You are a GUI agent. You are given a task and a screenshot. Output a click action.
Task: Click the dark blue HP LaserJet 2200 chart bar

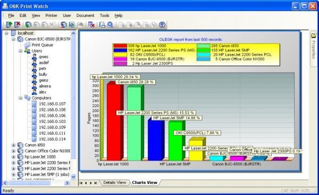155,140
